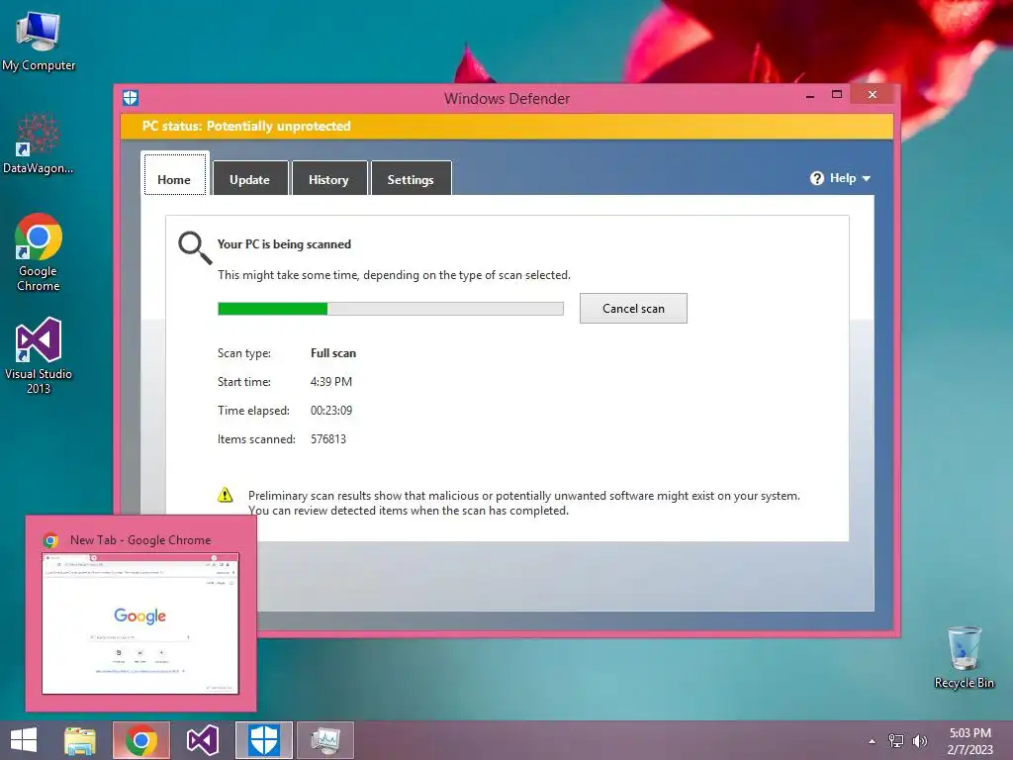
Task: Open Visual Studio from the taskbar
Action: click(202, 740)
